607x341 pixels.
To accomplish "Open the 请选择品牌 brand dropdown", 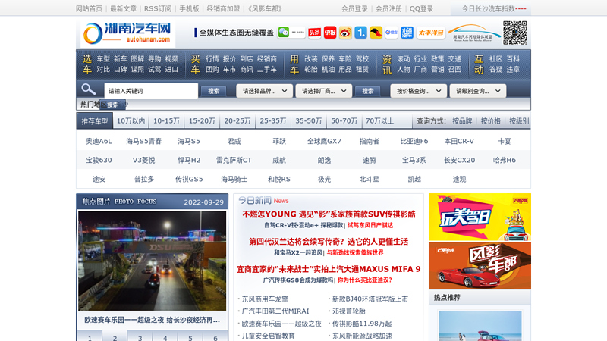I will tap(264, 91).
